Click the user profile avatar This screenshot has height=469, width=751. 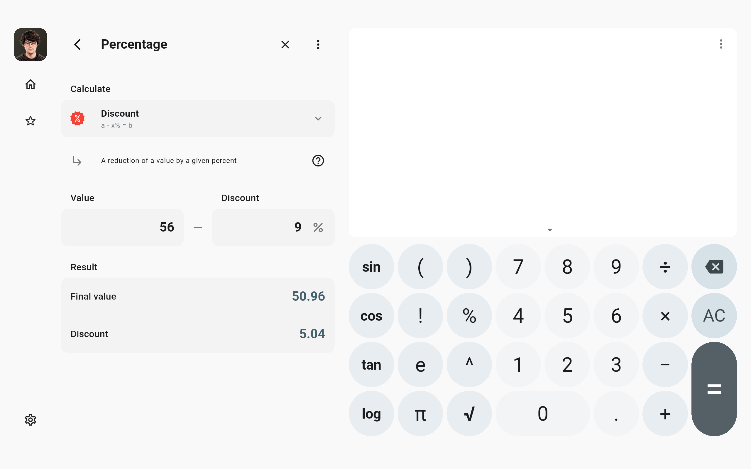pos(31,45)
